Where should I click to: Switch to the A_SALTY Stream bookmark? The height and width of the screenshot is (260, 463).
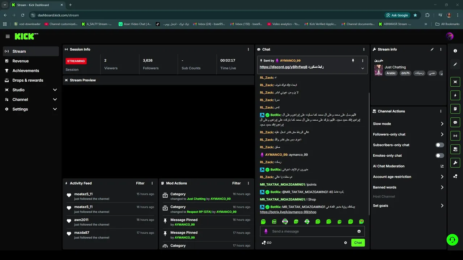97,24
